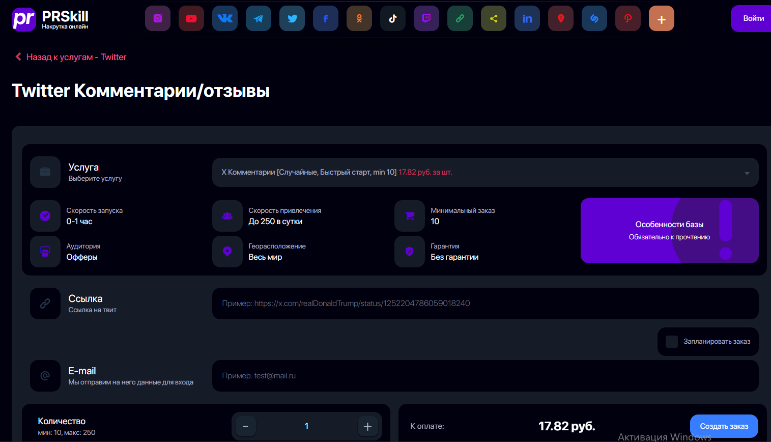The width and height of the screenshot is (771, 442).
Task: Click the Twitter Комментарии/отзывы heading
Action: [141, 91]
